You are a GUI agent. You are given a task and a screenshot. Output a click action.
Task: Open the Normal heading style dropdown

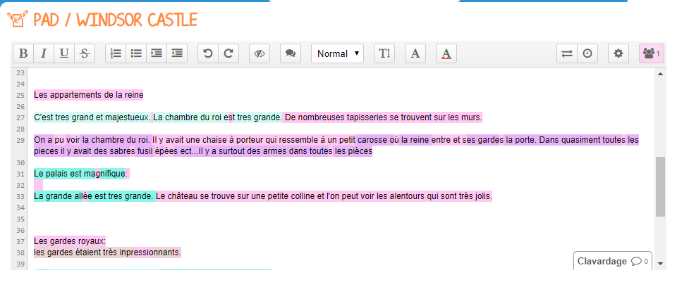coord(337,53)
